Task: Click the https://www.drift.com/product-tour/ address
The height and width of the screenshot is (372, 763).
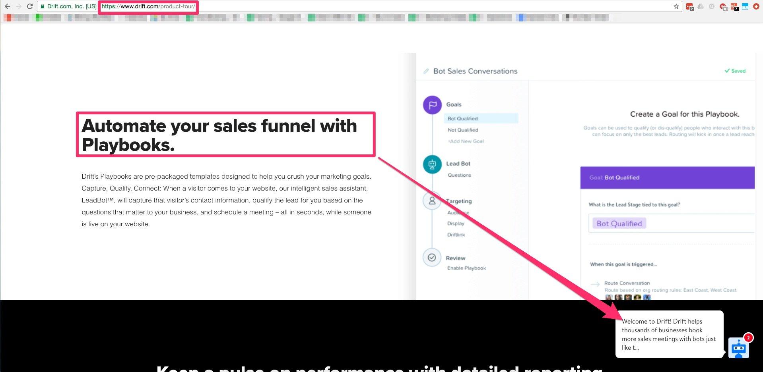Action: click(x=148, y=6)
